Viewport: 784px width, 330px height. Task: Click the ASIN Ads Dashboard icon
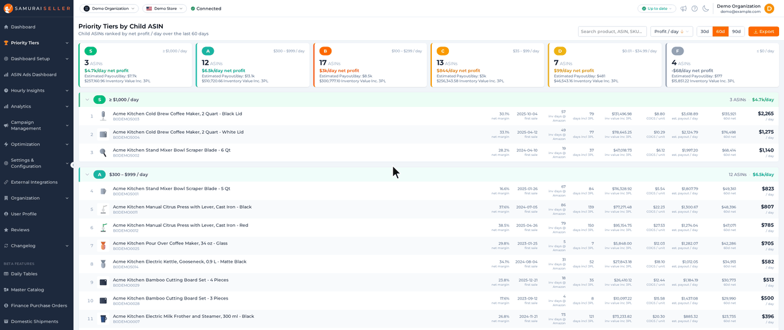click(x=6, y=75)
